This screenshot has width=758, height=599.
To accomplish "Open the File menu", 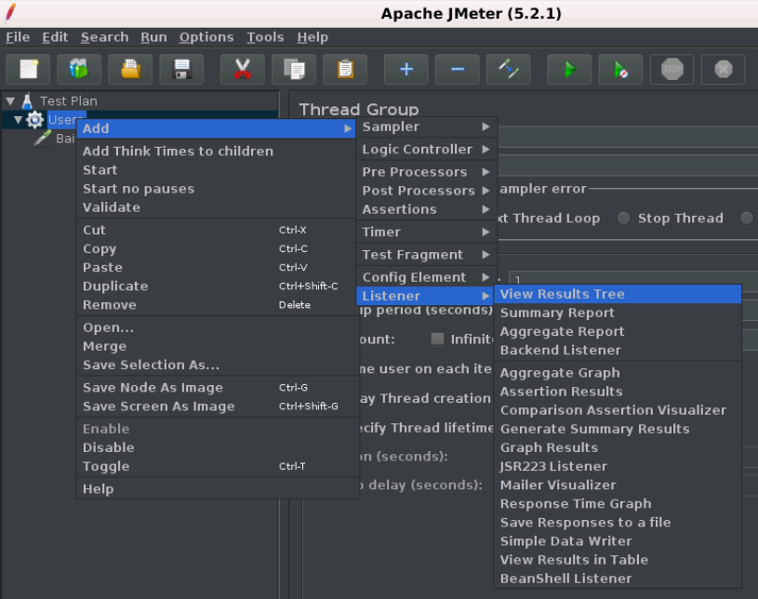I will (x=18, y=37).
